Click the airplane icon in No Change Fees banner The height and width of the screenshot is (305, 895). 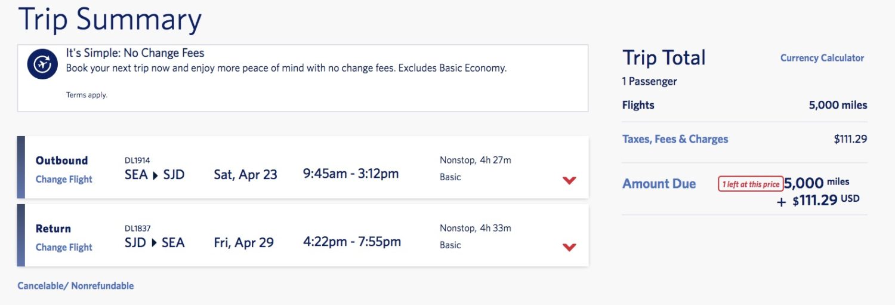coord(42,65)
